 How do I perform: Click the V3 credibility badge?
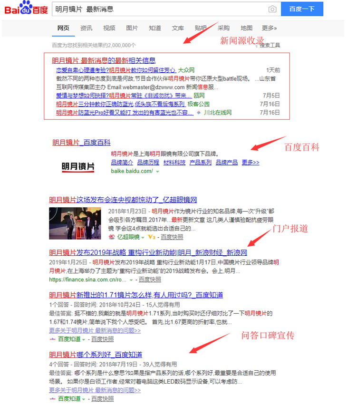pos(152,237)
